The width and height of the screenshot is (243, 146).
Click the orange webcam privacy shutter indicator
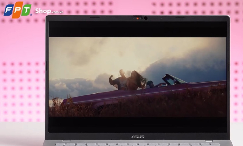(x=138, y=18)
